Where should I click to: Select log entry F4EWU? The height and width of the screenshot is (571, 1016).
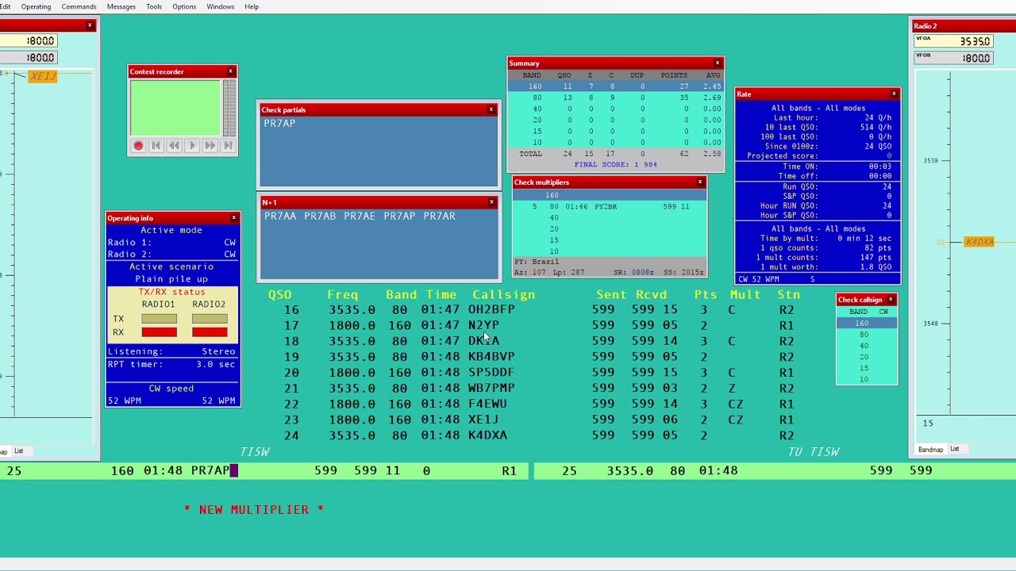(x=487, y=404)
